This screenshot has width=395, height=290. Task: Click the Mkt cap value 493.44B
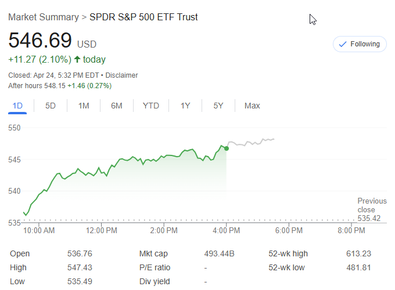220,254
